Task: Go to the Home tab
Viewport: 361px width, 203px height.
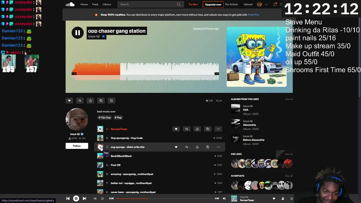Action: click(x=84, y=4)
